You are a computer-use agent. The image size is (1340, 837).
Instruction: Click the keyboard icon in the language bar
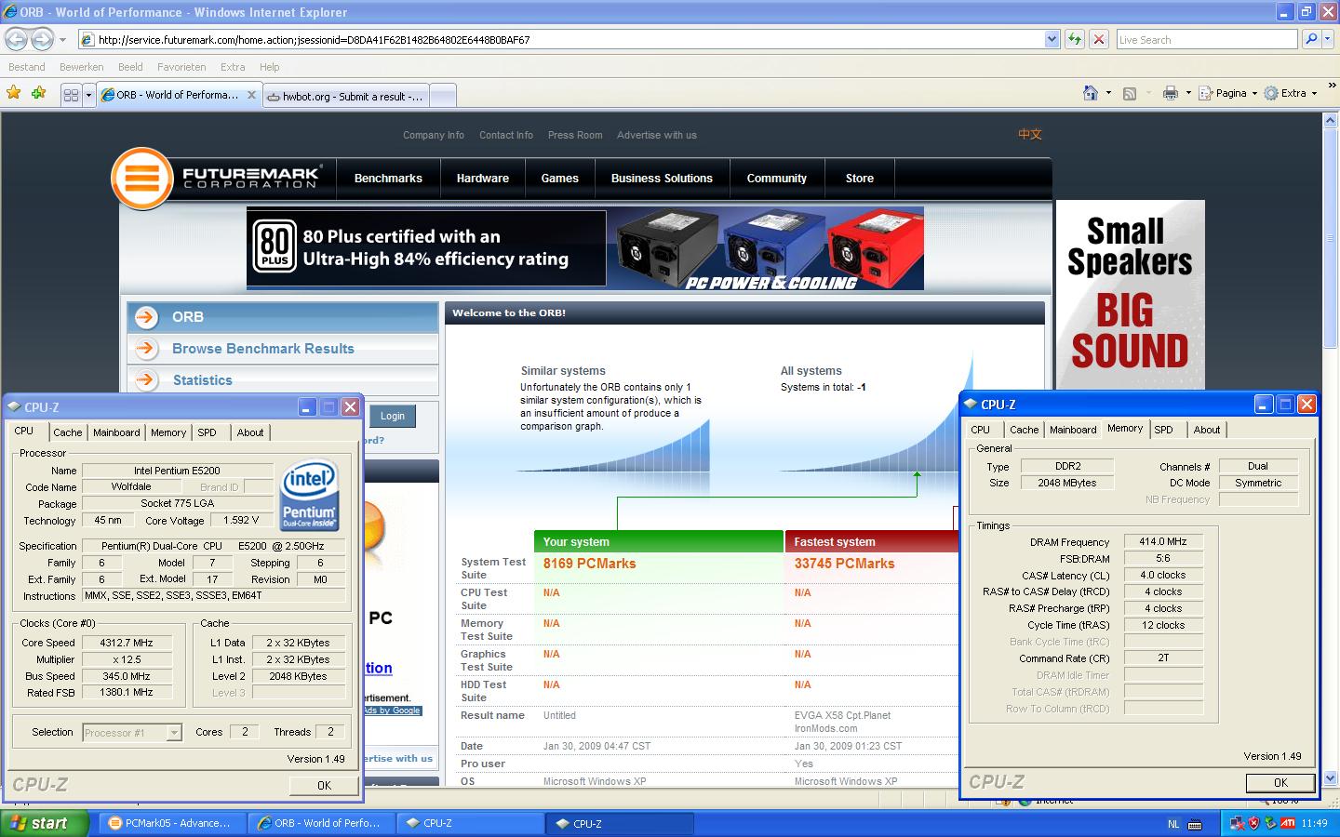coord(1195,824)
